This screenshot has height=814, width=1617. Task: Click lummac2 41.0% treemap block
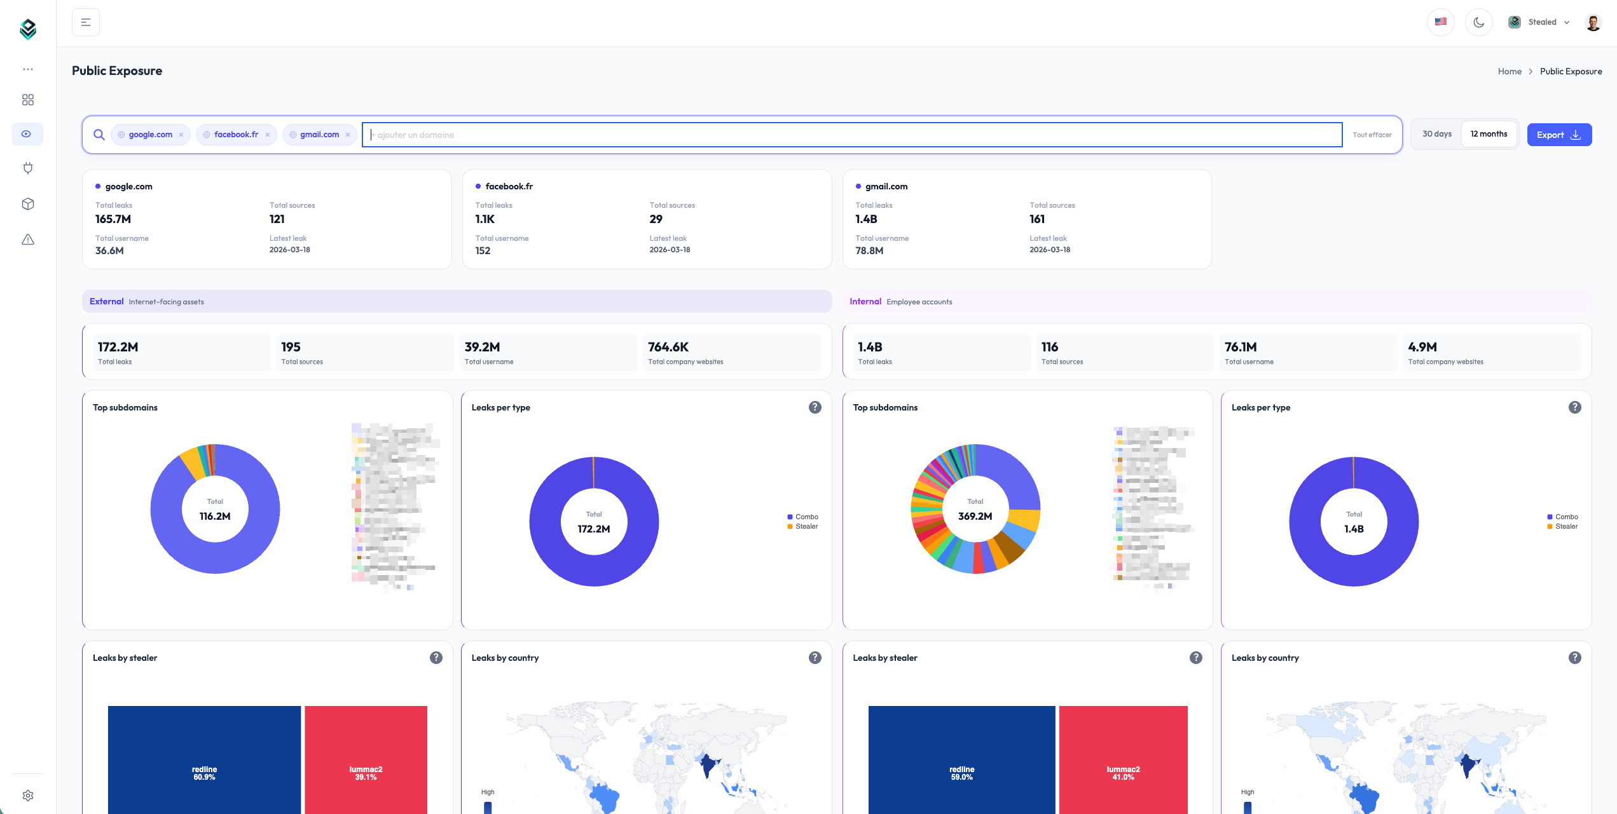[1123, 759]
